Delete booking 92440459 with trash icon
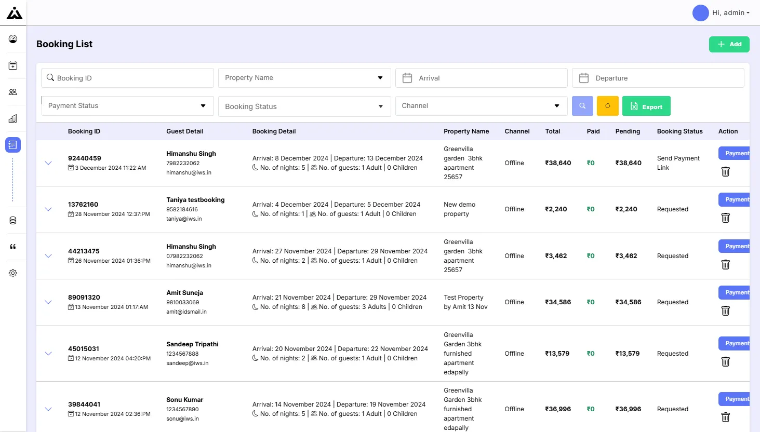The height and width of the screenshot is (432, 760). (726, 171)
